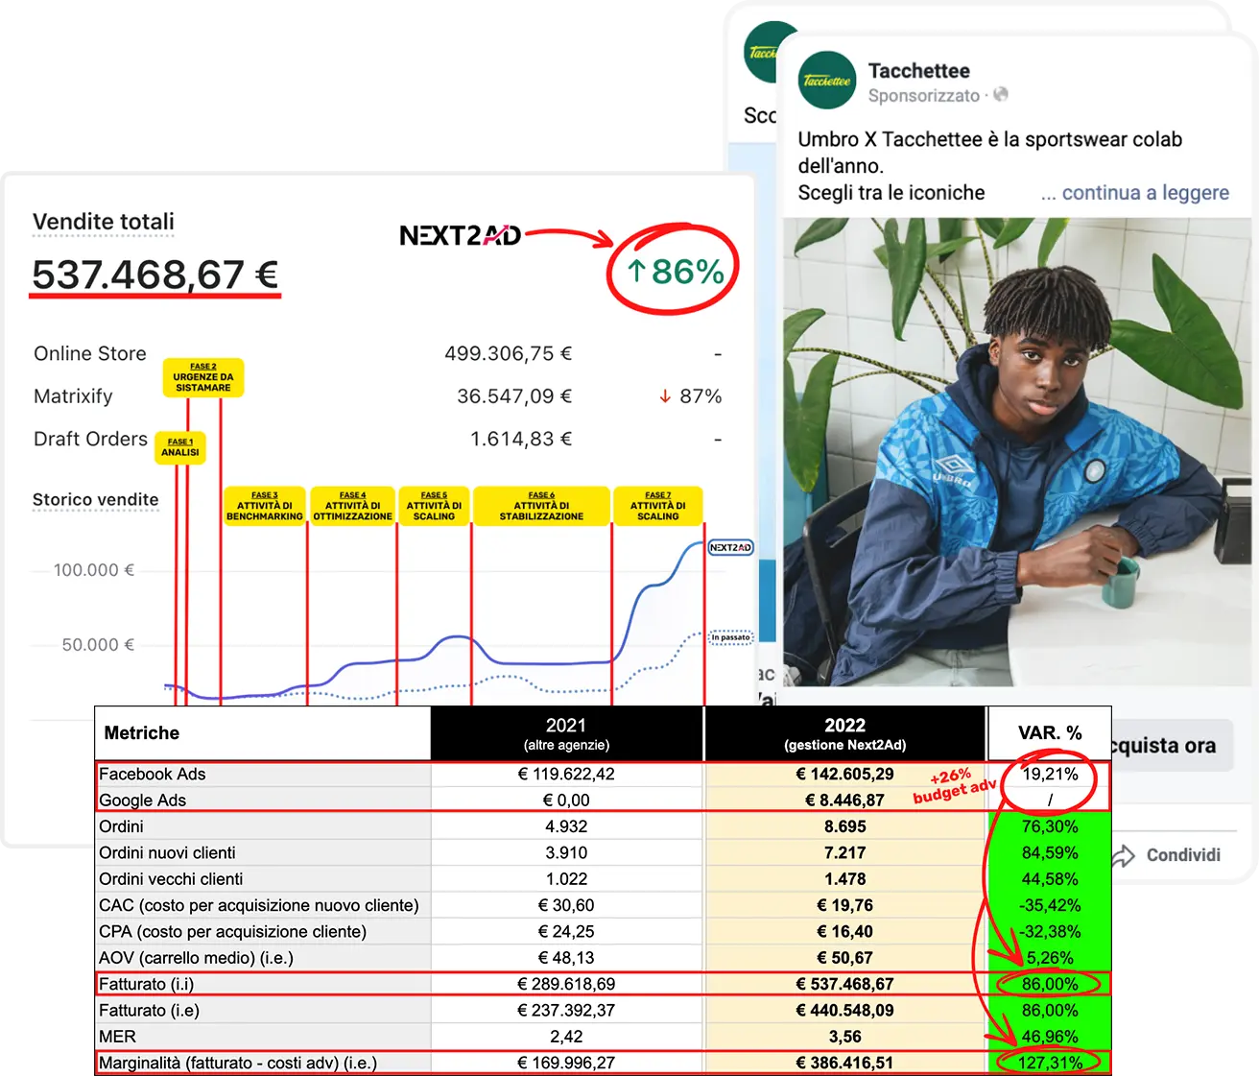Select the 'Fase 6 Attività di stabilizzazione' marker
Image resolution: width=1259 pixels, height=1076 pixels.
coord(541,506)
